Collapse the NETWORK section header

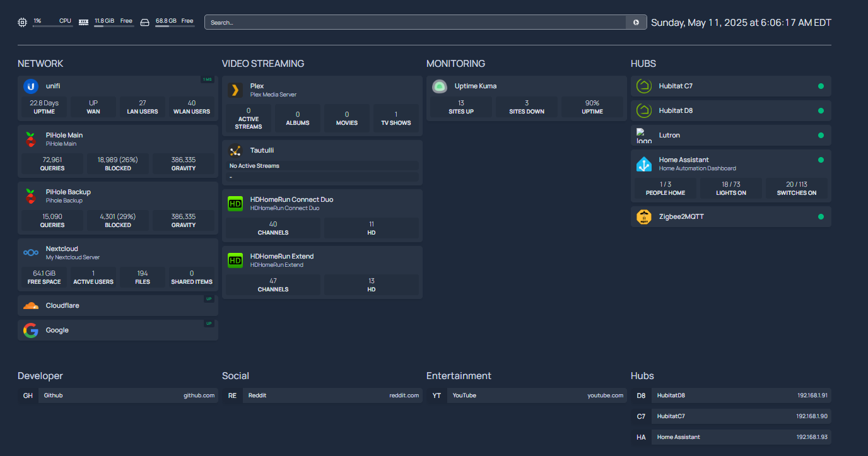(x=40, y=64)
